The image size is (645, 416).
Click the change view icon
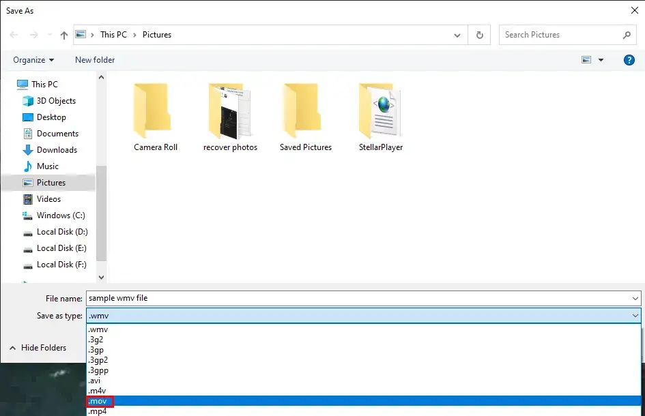click(586, 60)
